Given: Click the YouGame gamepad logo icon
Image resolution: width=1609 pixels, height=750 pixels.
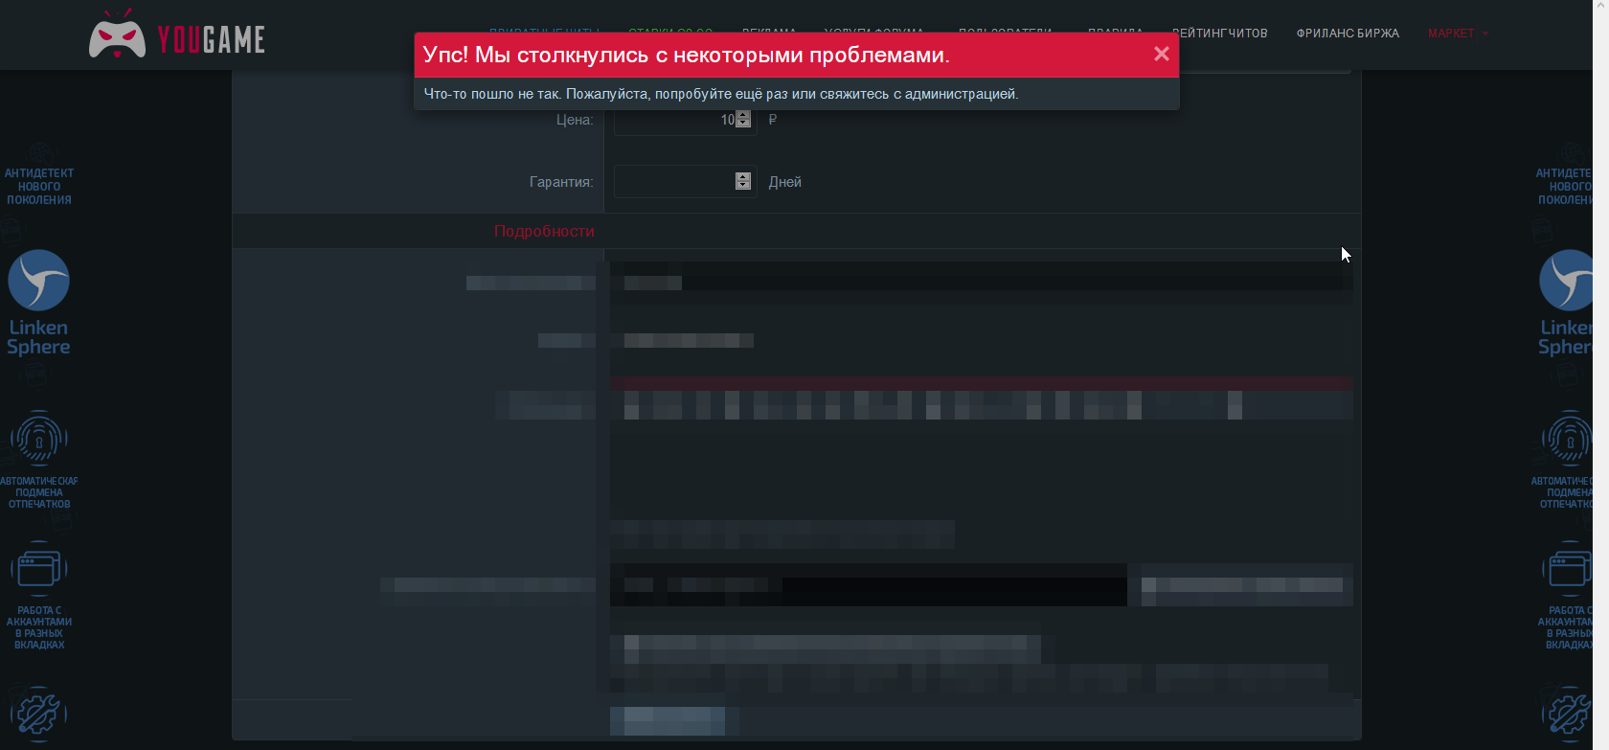Looking at the screenshot, I should pos(117,35).
